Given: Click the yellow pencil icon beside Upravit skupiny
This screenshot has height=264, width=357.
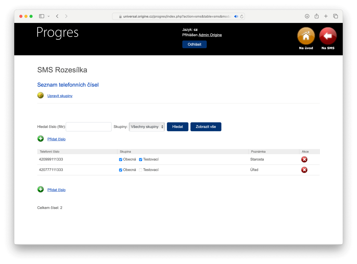Looking at the screenshot, I should tap(40, 96).
